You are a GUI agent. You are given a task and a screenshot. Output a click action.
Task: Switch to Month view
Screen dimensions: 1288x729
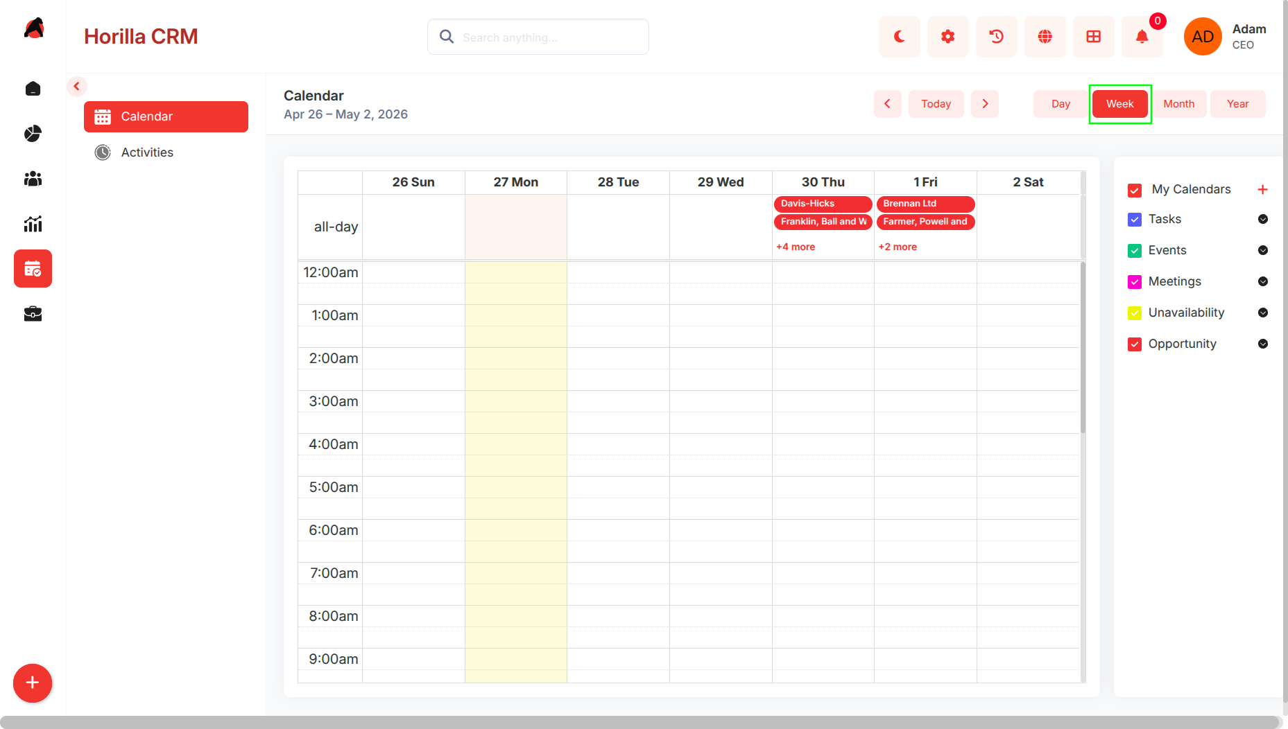pyautogui.click(x=1179, y=104)
